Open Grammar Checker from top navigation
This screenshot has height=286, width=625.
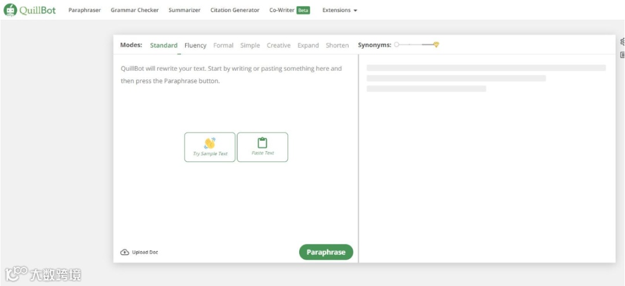click(135, 10)
